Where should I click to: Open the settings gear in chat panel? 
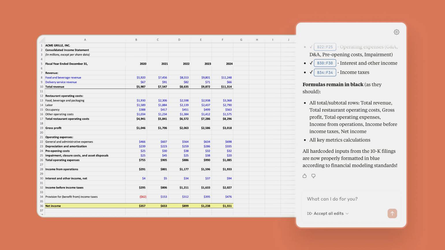click(x=396, y=32)
